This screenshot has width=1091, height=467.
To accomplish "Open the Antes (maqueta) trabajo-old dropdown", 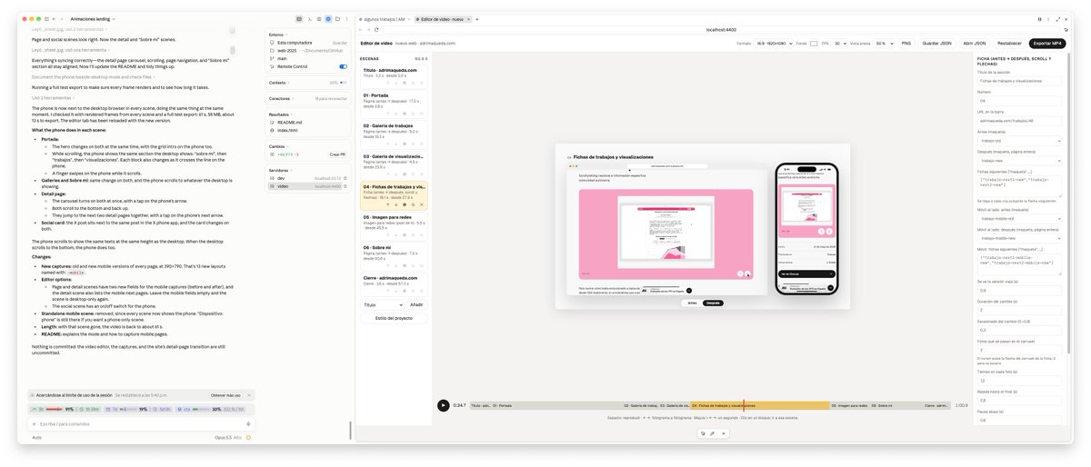I will tap(1019, 141).
